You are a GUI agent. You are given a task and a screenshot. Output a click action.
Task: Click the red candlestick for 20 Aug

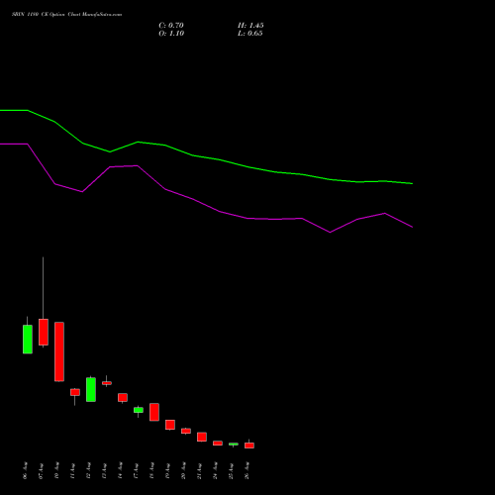click(186, 431)
